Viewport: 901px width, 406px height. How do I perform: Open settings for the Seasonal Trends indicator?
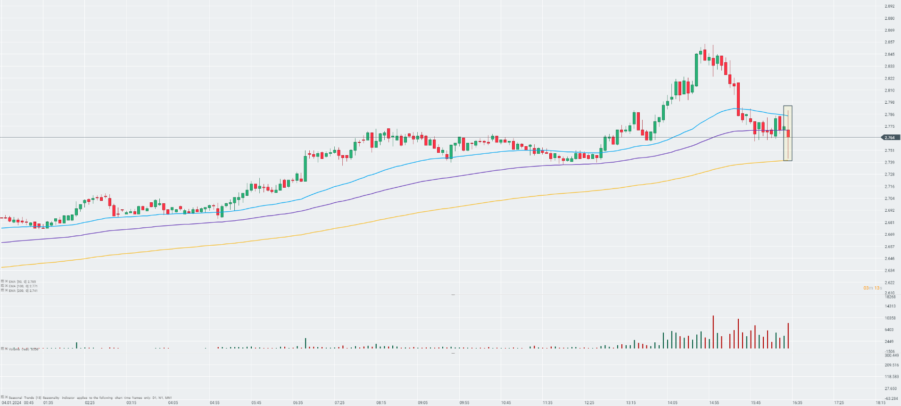pyautogui.click(x=2, y=397)
